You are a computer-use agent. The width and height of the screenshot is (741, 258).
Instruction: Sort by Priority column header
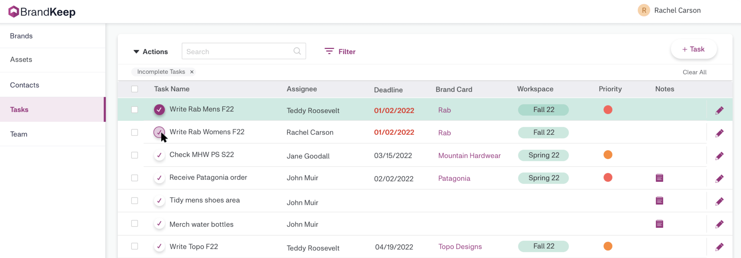610,89
